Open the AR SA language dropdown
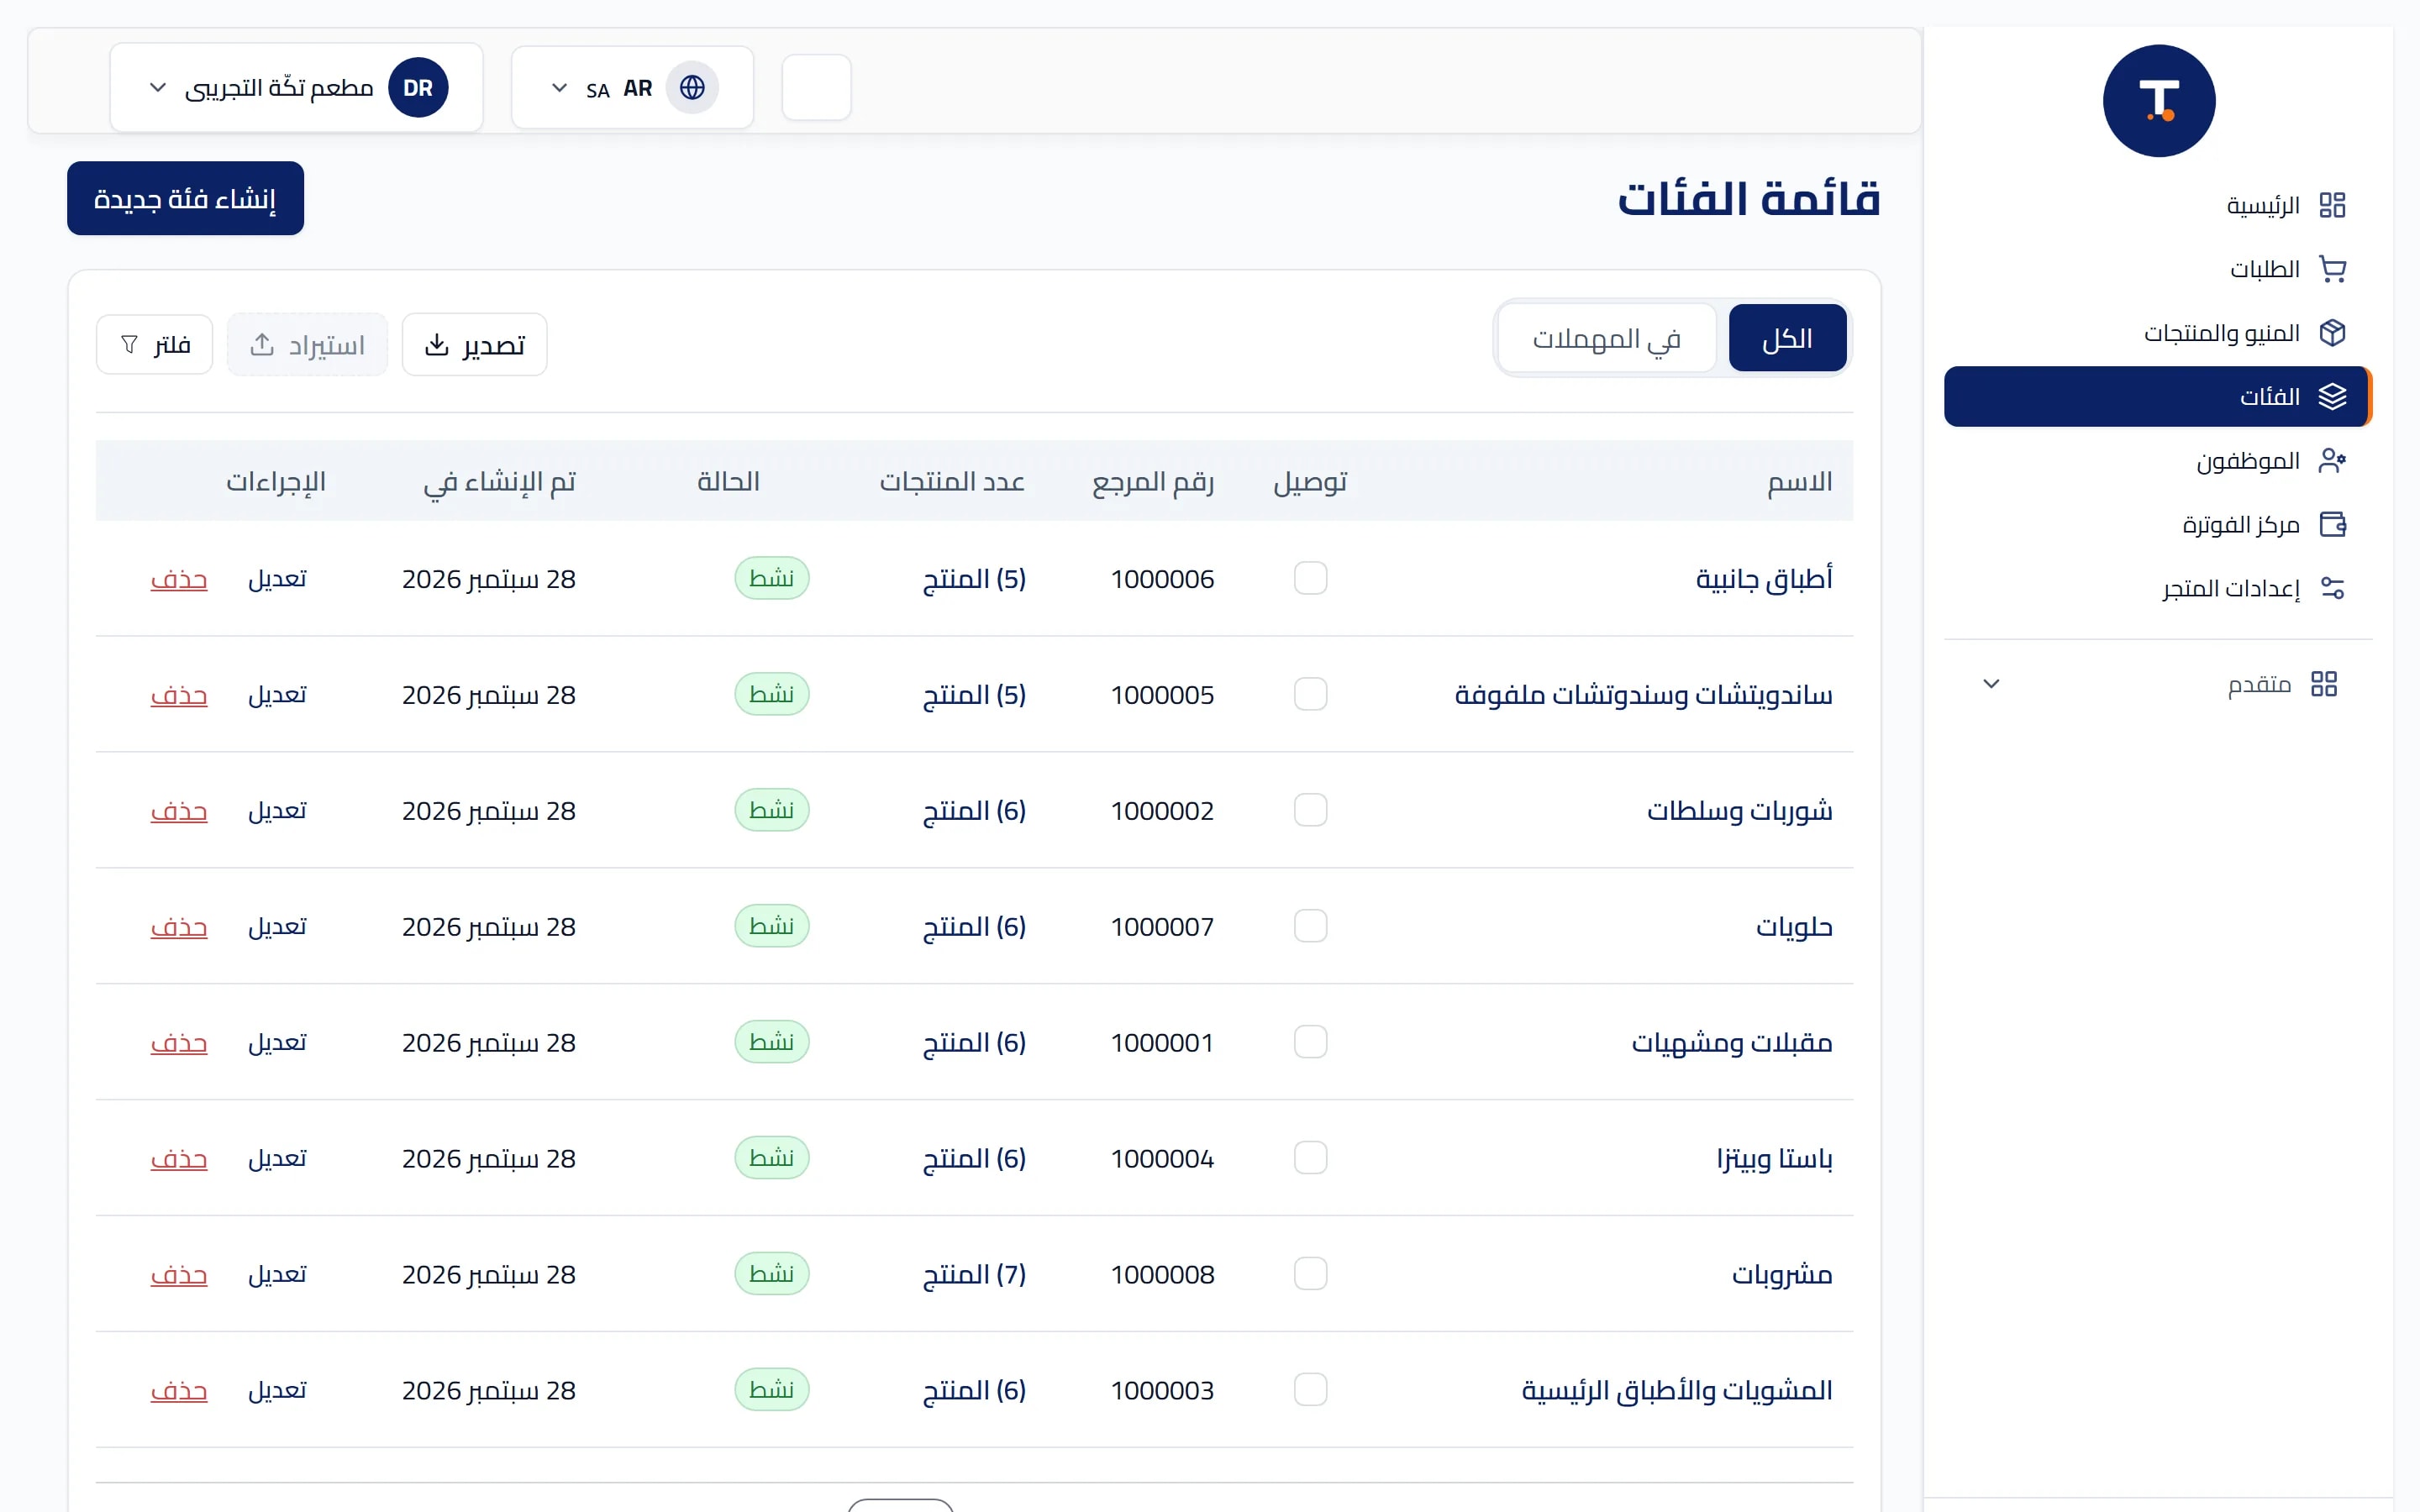 [x=632, y=88]
